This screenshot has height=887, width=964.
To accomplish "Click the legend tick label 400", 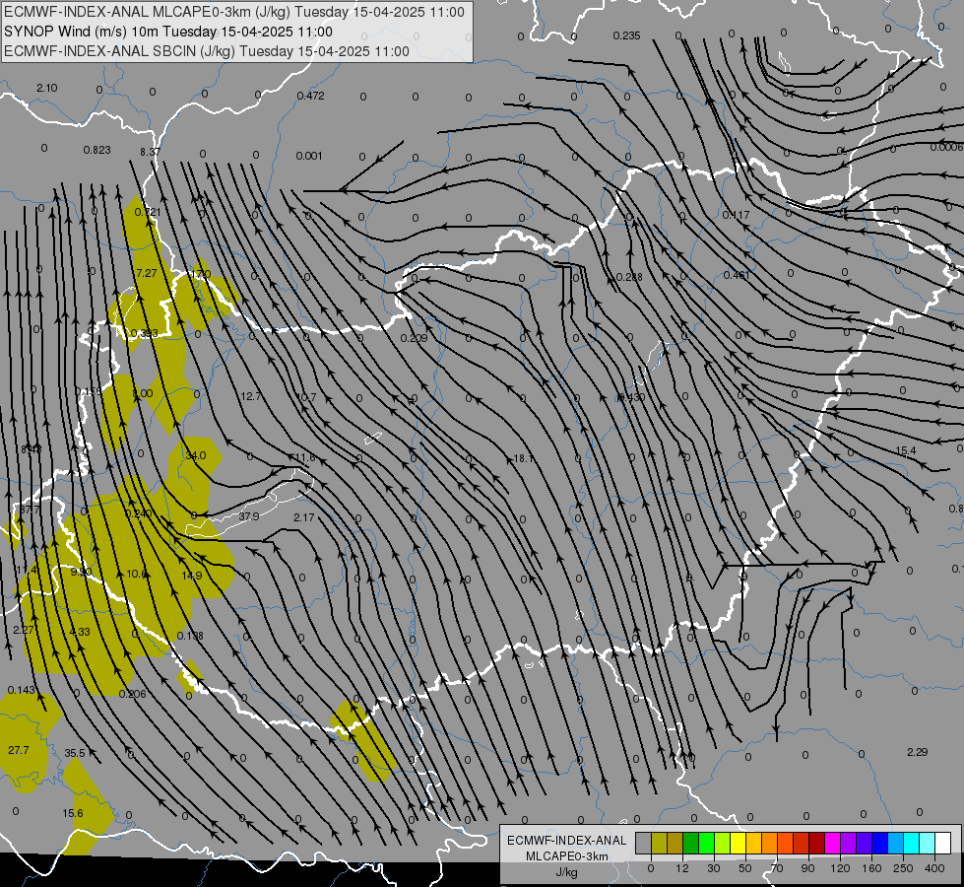I will coord(934,868).
